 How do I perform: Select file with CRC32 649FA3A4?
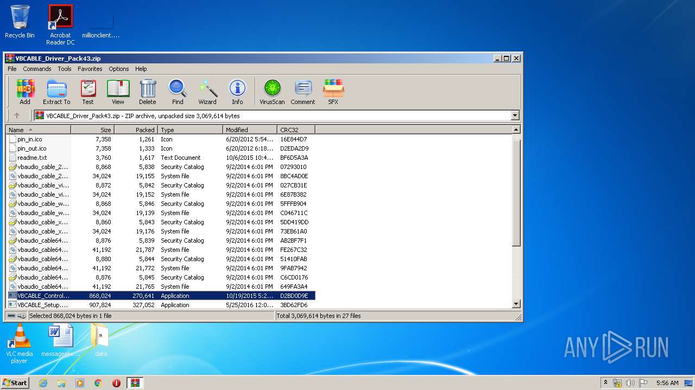(x=161, y=287)
